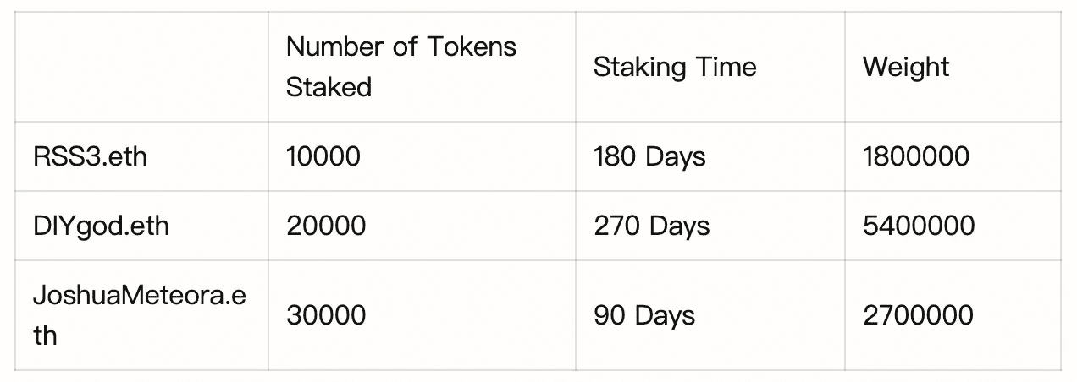
Task: Click the 30000 tokens staked cell
Action: coord(326,315)
